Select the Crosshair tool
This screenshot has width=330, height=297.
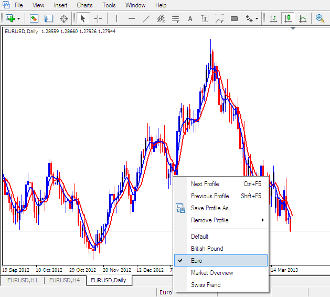[x=98, y=18]
